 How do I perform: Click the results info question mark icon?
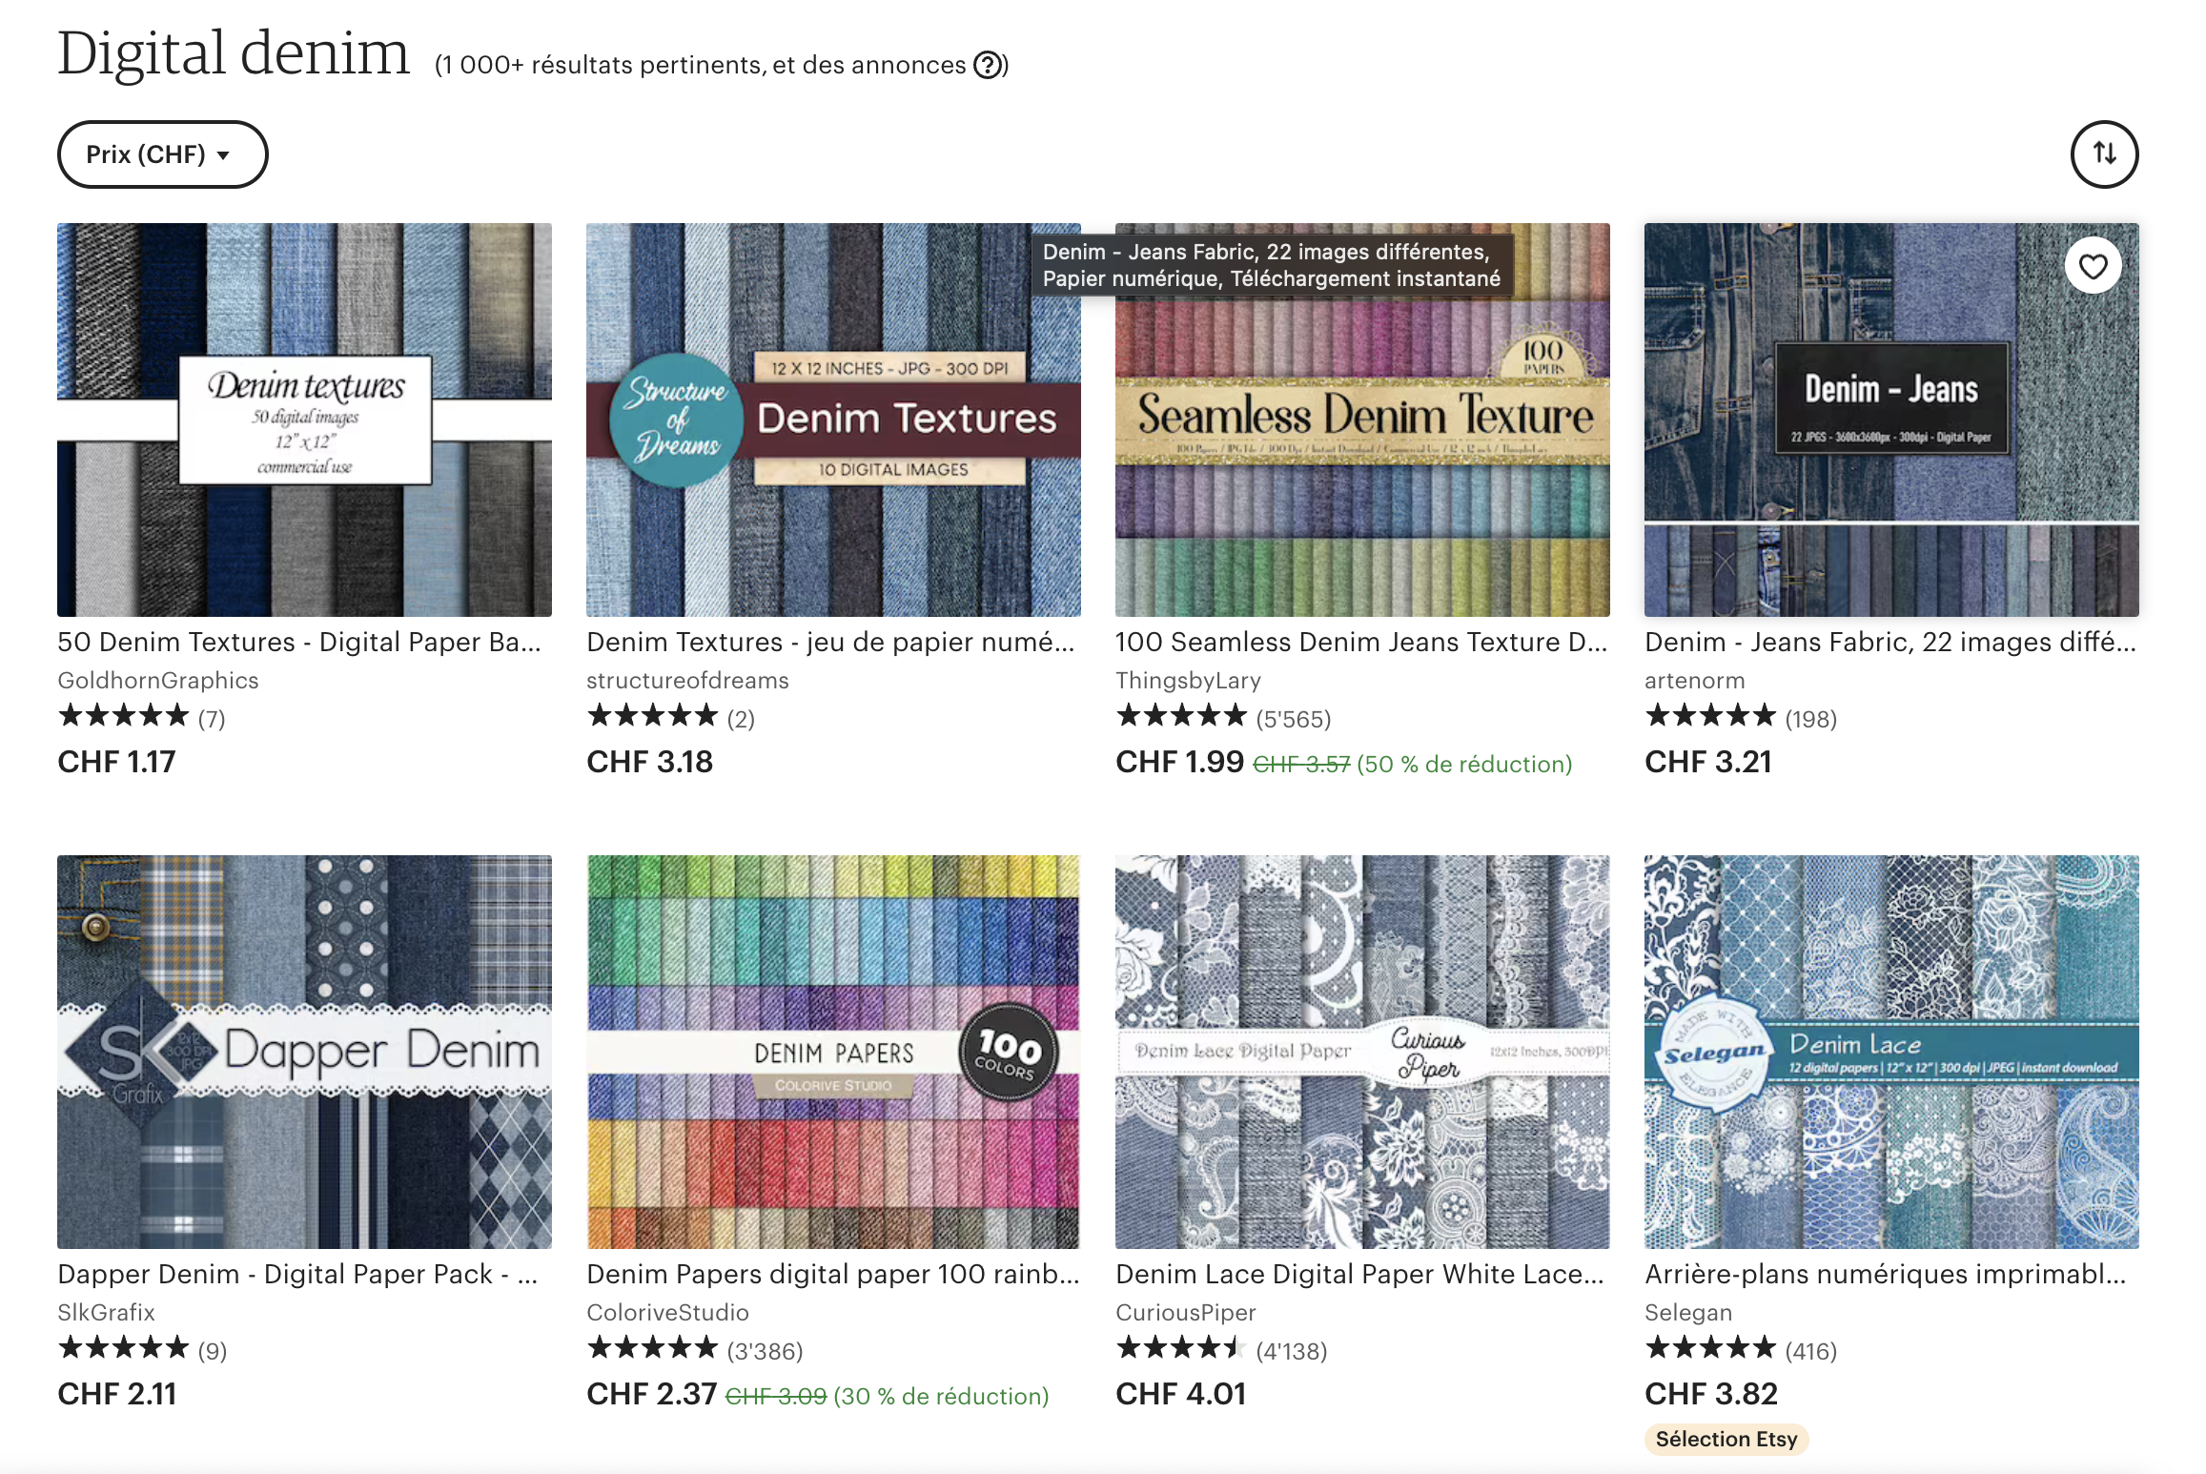click(x=988, y=65)
